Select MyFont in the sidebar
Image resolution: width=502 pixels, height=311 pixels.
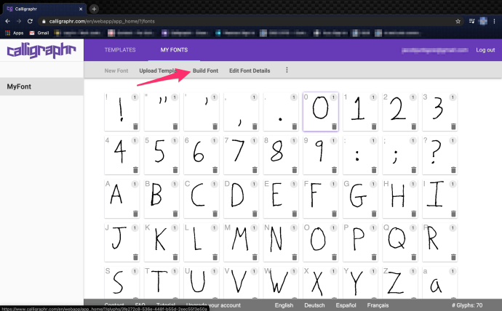[41, 87]
